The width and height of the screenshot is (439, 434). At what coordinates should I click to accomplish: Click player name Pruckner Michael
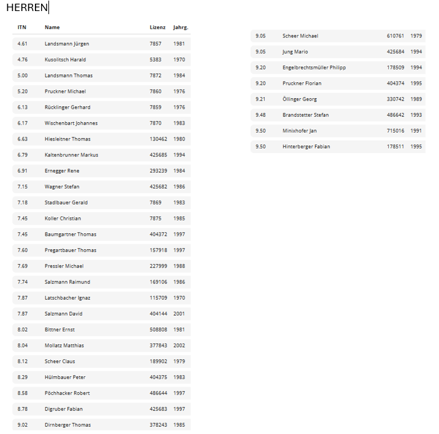(65, 91)
